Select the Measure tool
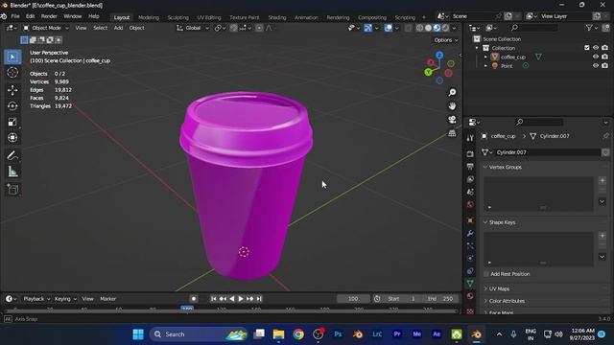This screenshot has height=345, width=614. click(12, 172)
